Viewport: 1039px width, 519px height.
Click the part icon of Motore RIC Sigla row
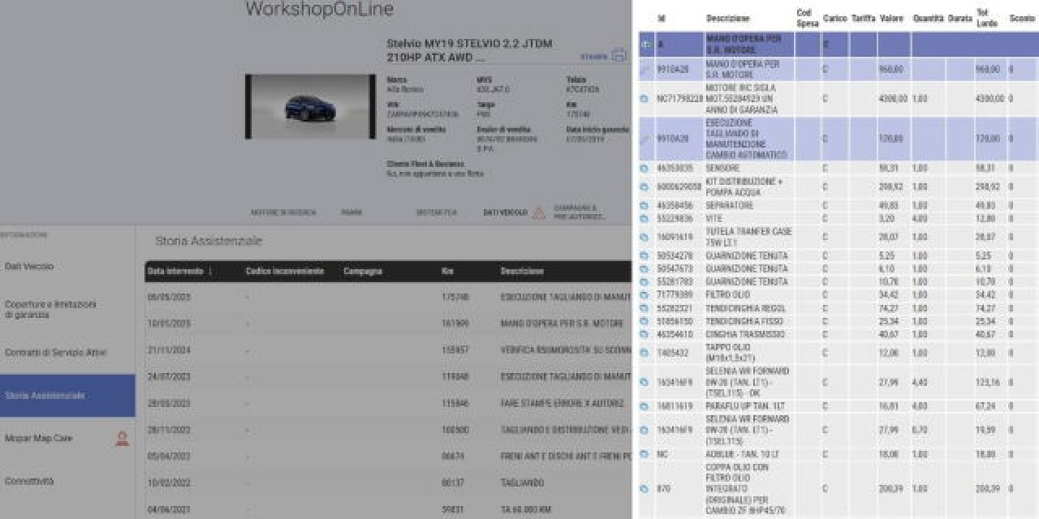[x=645, y=99]
